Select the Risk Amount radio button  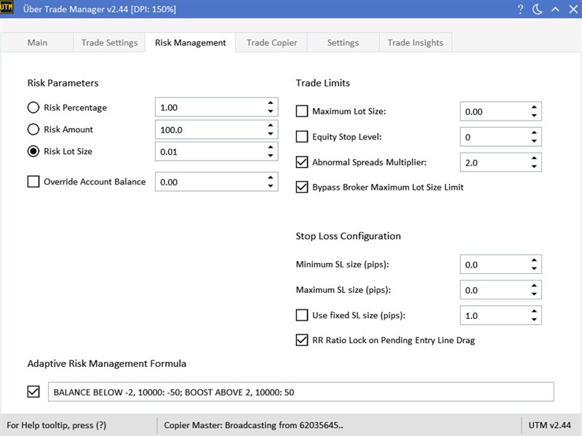[33, 129]
